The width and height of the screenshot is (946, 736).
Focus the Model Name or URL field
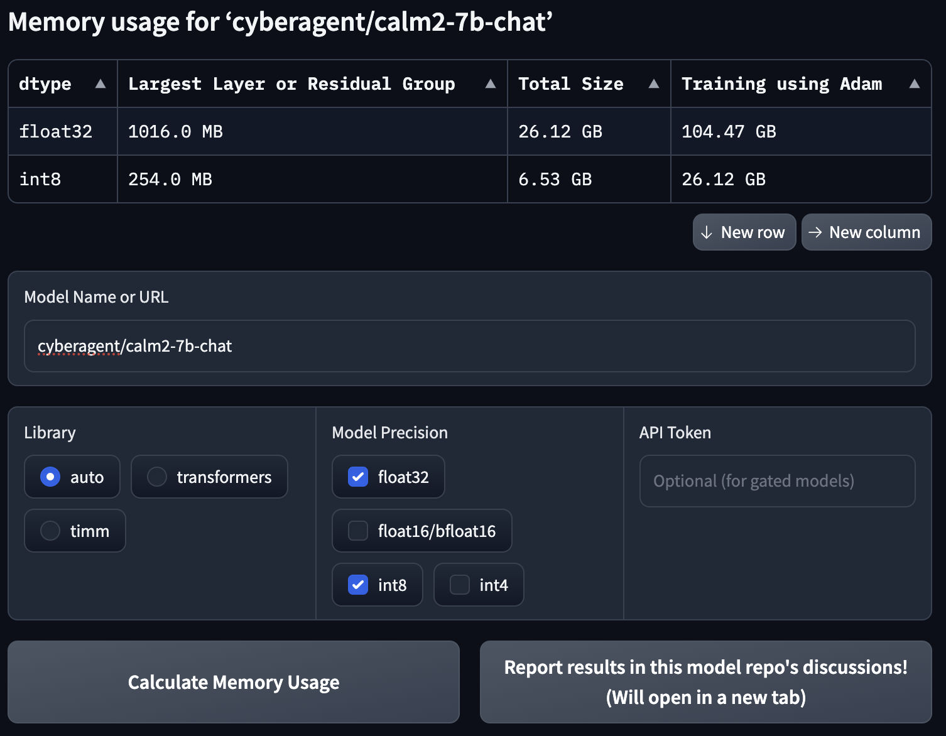pos(470,346)
